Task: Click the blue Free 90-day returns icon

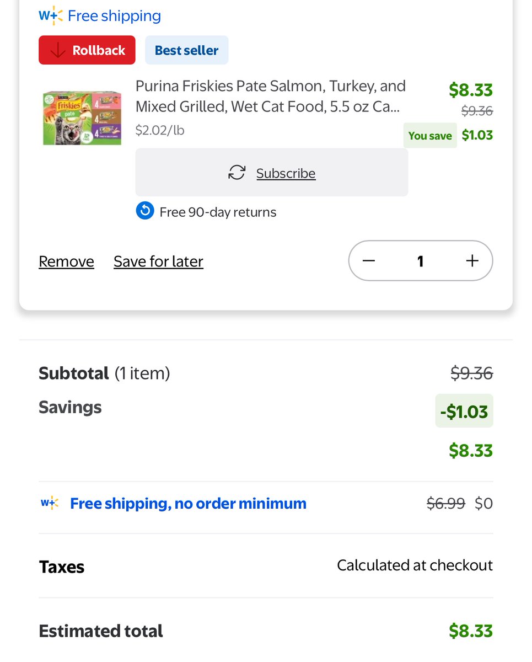Action: point(144,211)
